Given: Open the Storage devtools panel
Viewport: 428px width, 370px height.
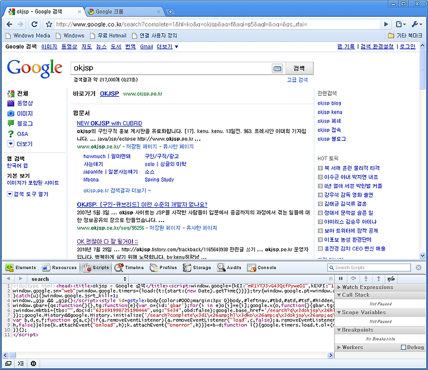Looking at the screenshot, I should click(x=197, y=268).
